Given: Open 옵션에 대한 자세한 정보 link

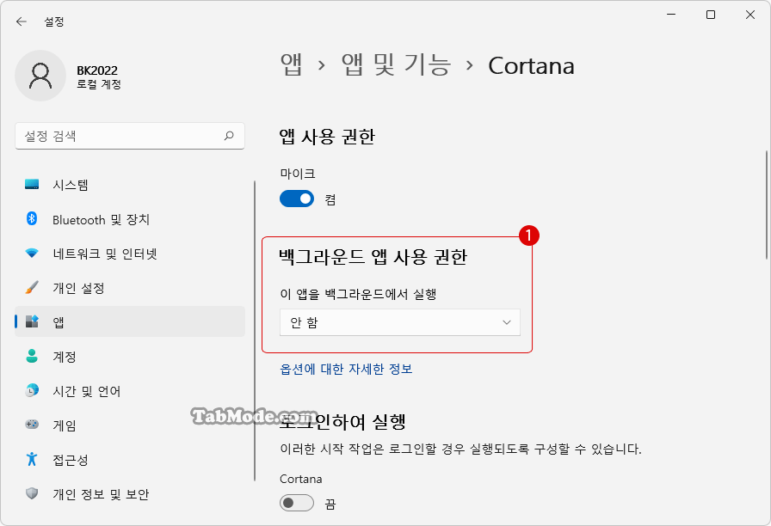Looking at the screenshot, I should pos(346,369).
